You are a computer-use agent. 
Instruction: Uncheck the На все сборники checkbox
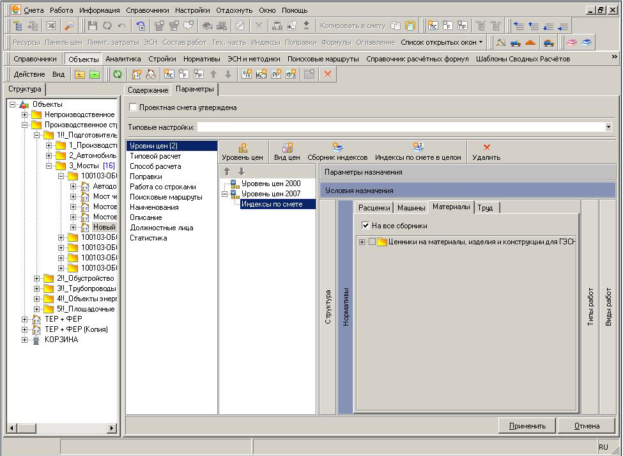365,225
